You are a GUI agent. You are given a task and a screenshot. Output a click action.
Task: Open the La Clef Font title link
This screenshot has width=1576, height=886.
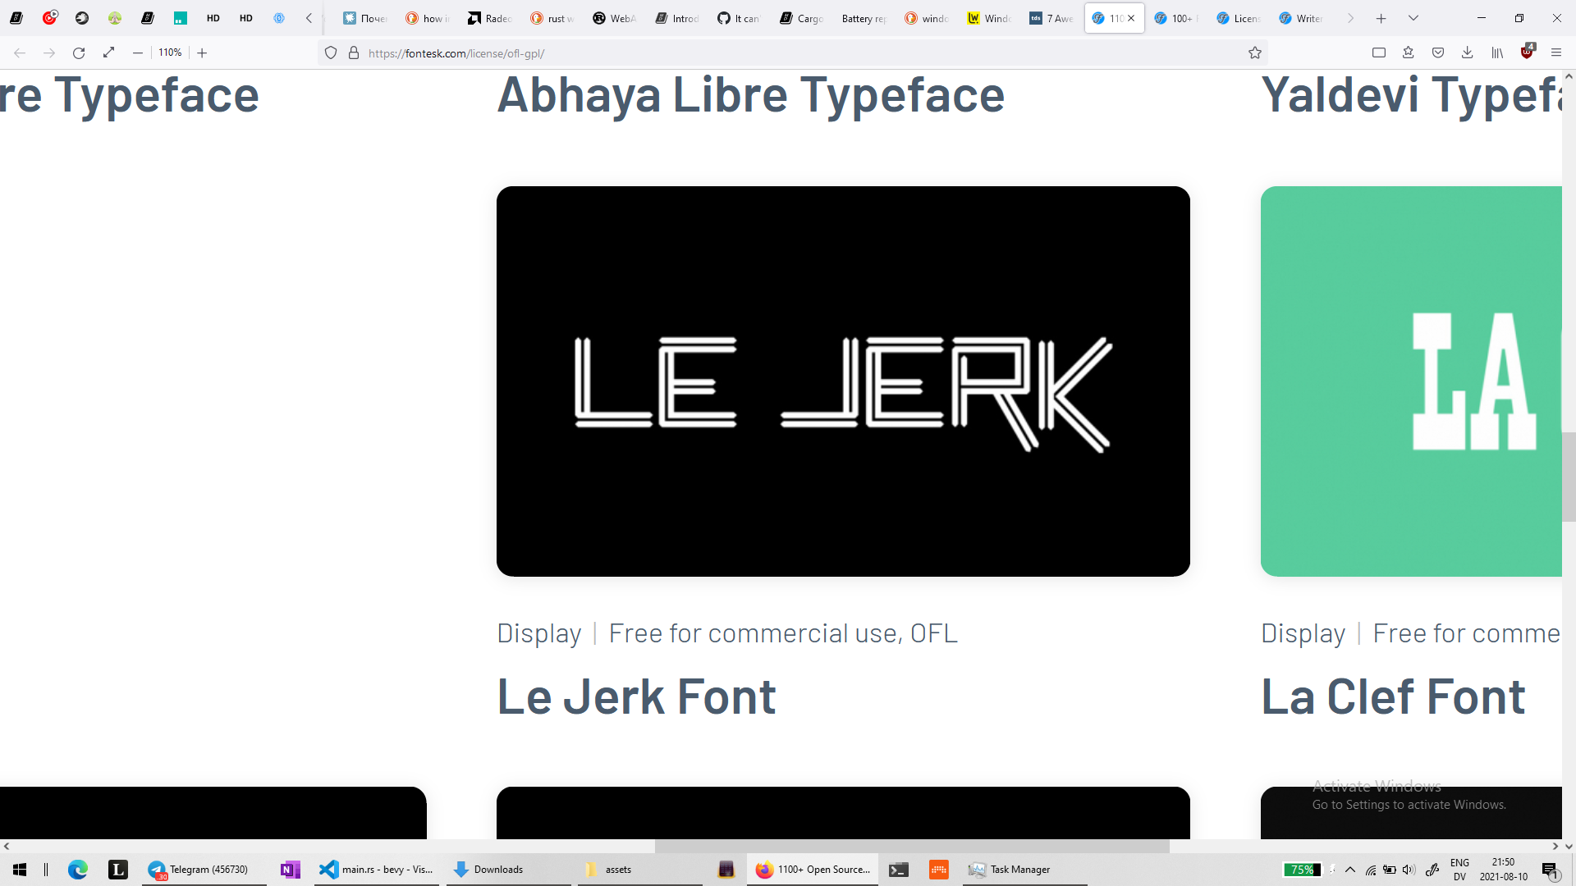[x=1393, y=696]
